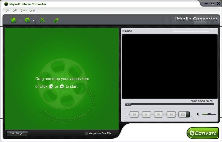Open the File menu
The width and height of the screenshot is (222, 142).
coord(7,10)
